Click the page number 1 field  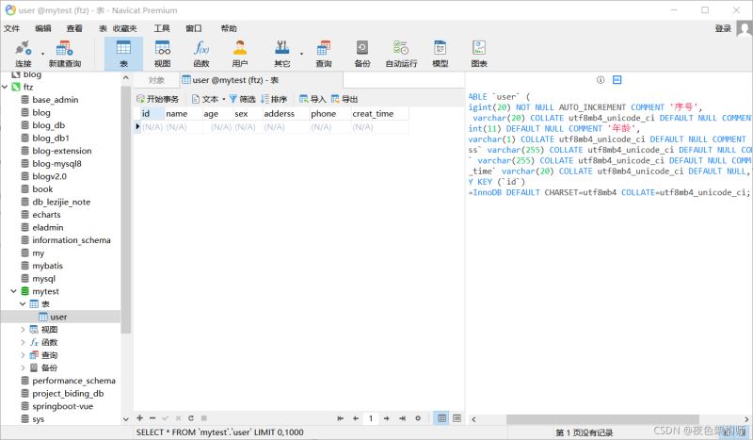[x=371, y=418]
